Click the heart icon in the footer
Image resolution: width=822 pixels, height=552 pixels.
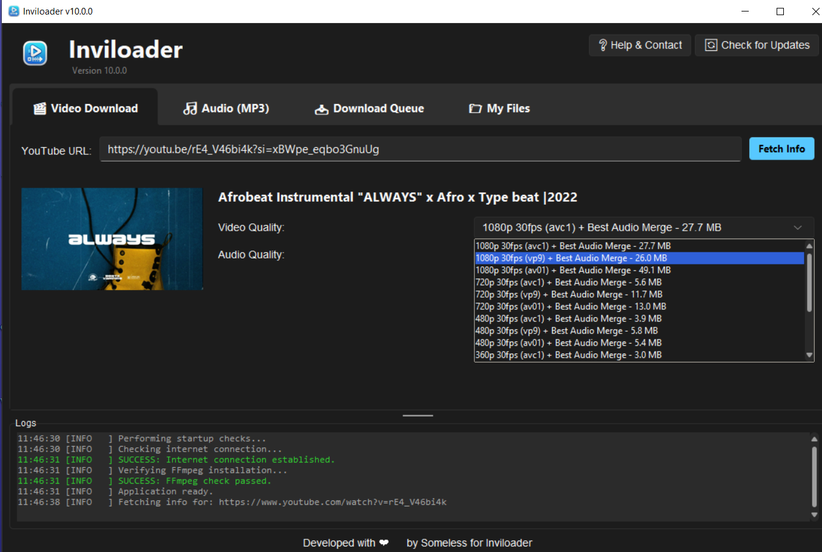(384, 542)
